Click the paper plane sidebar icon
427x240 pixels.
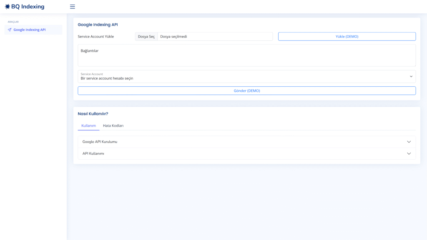click(x=10, y=30)
